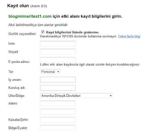Click the İsim input field
The image size is (141, 131).
coord(58,44)
